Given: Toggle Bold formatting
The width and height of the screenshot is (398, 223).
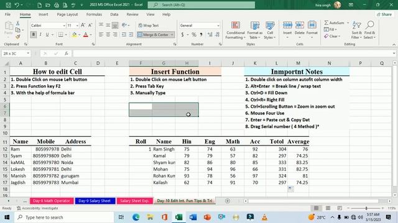Looking at the screenshot, I should click(x=33, y=35).
